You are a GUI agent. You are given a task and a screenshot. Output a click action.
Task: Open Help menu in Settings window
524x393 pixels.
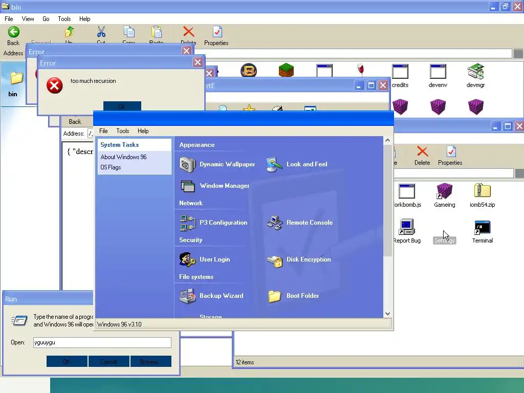pos(143,131)
